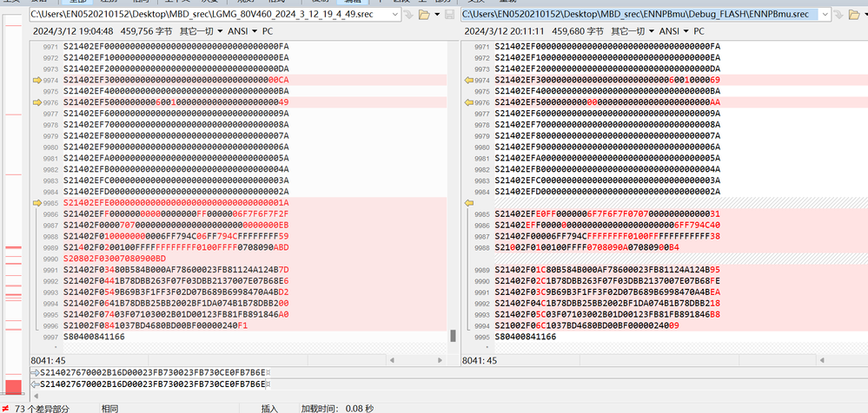Click the not-equal icon in status bar
The width and height of the screenshot is (868, 413).
tap(5, 409)
